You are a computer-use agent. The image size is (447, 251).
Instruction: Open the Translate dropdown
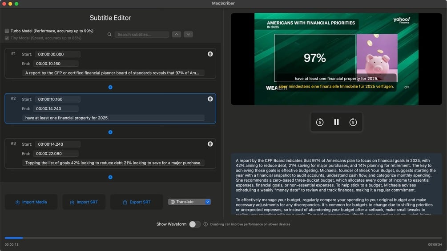tap(189, 202)
